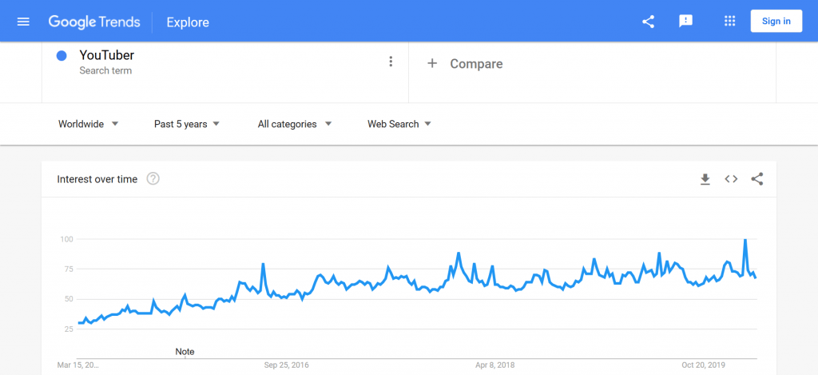
Task: Show help for Interest over time
Action: [x=153, y=178]
